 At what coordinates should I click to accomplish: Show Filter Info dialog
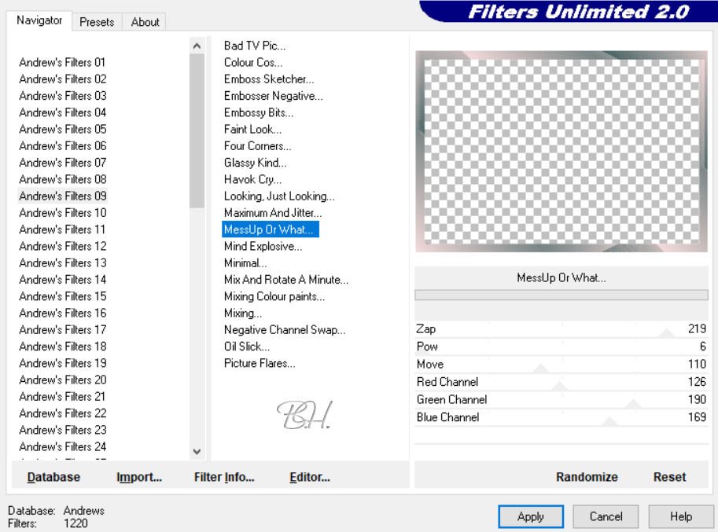224,477
